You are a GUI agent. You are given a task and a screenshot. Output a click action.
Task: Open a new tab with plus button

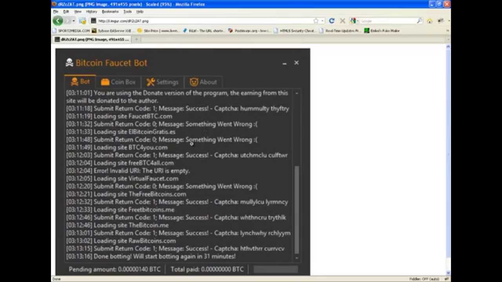click(136, 39)
